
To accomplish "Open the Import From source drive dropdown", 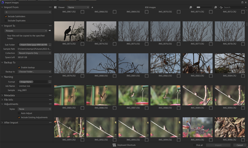I will click(x=28, y=12).
